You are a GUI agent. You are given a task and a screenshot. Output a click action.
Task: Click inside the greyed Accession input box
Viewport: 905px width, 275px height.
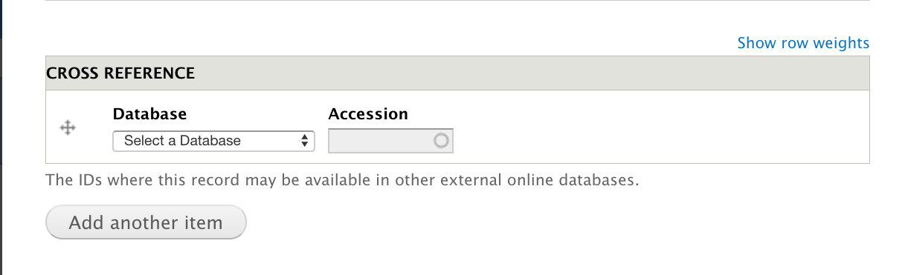[390, 140]
